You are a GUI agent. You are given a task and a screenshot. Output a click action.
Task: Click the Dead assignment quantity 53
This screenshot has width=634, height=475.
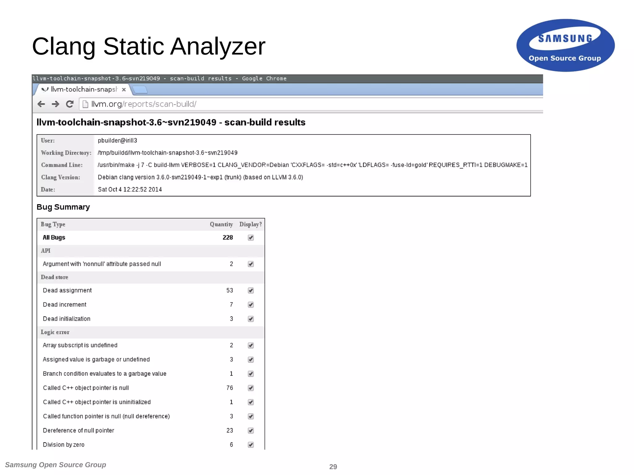tap(229, 290)
